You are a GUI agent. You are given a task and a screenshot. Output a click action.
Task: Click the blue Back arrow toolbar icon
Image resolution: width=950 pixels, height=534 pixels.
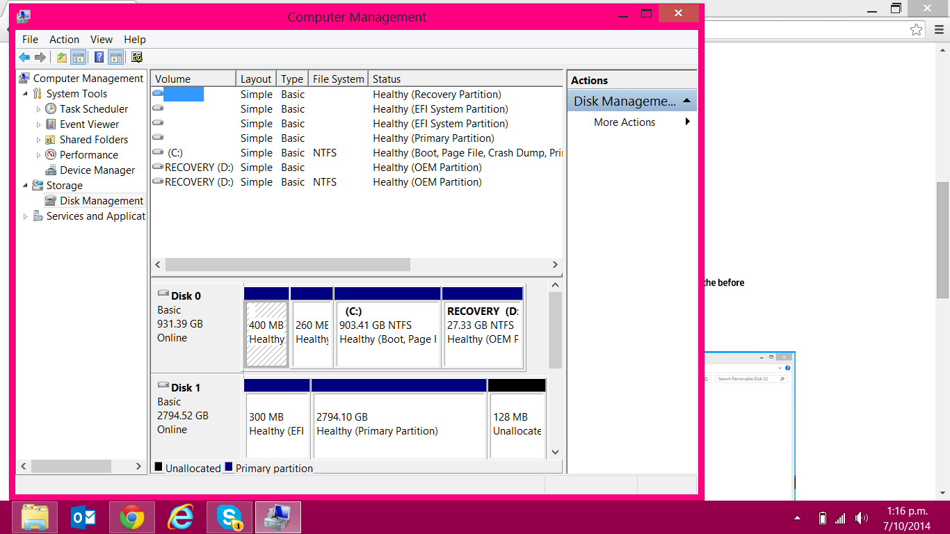pos(24,58)
